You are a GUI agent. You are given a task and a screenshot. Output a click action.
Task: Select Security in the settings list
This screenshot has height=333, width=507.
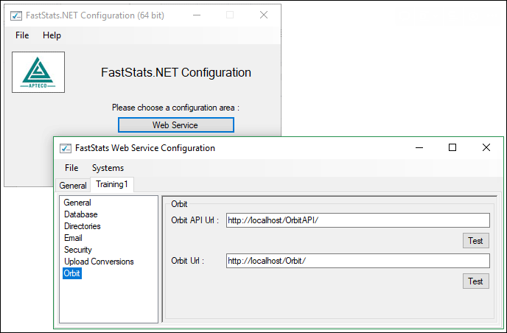tap(77, 250)
